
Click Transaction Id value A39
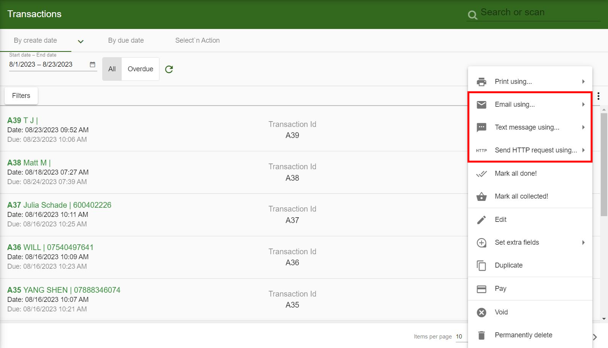pos(293,135)
